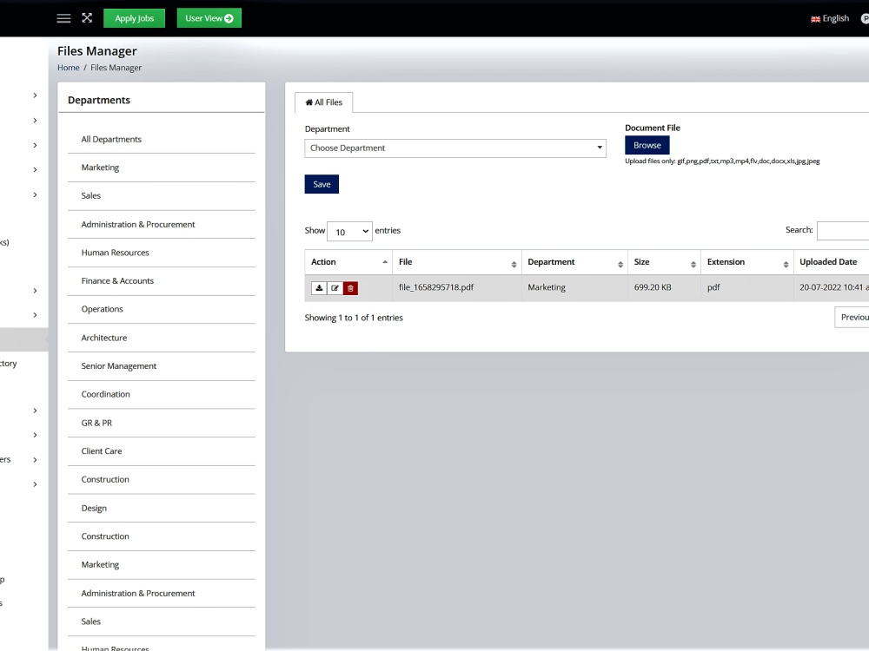Focus the table Search field
869x651 pixels.
coord(843,230)
